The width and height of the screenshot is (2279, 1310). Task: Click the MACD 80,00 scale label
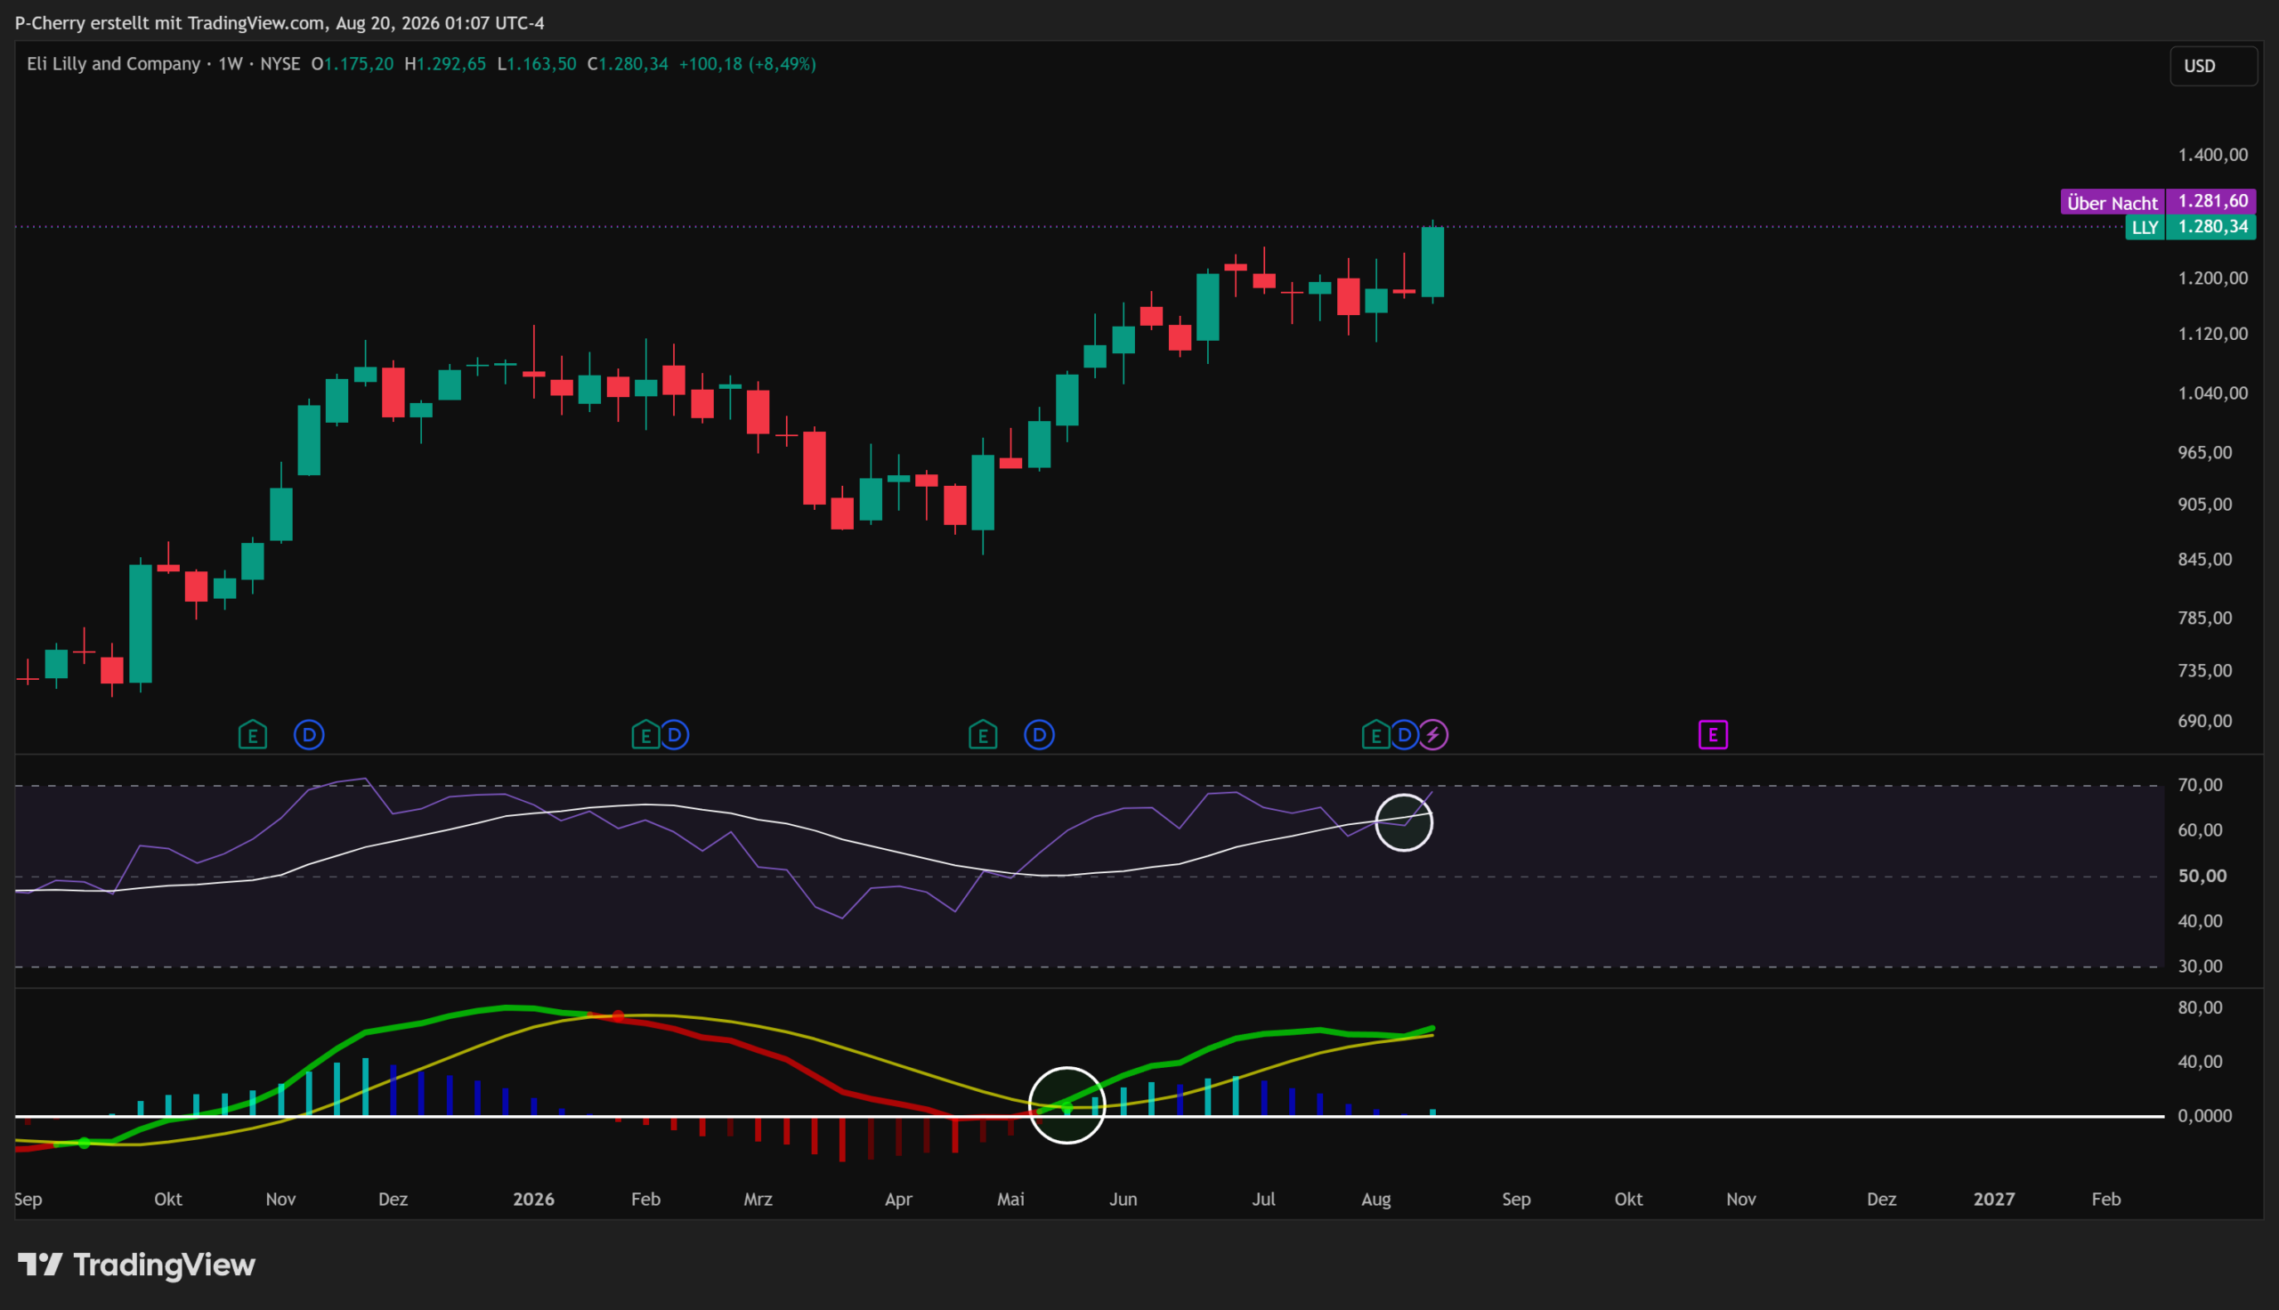[2200, 1007]
